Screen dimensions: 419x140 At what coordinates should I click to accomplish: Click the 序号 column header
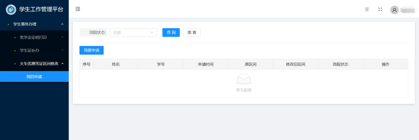tap(86, 64)
